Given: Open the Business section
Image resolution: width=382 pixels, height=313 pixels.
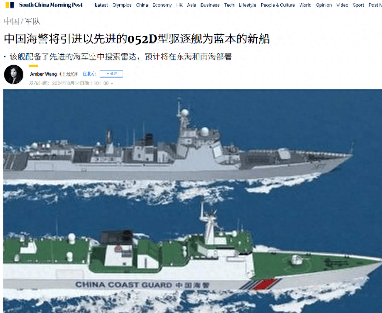Looking at the screenshot, I should pyautogui.click(x=210, y=5).
